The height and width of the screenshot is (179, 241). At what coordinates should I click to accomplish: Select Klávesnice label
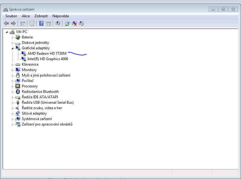[30, 64]
